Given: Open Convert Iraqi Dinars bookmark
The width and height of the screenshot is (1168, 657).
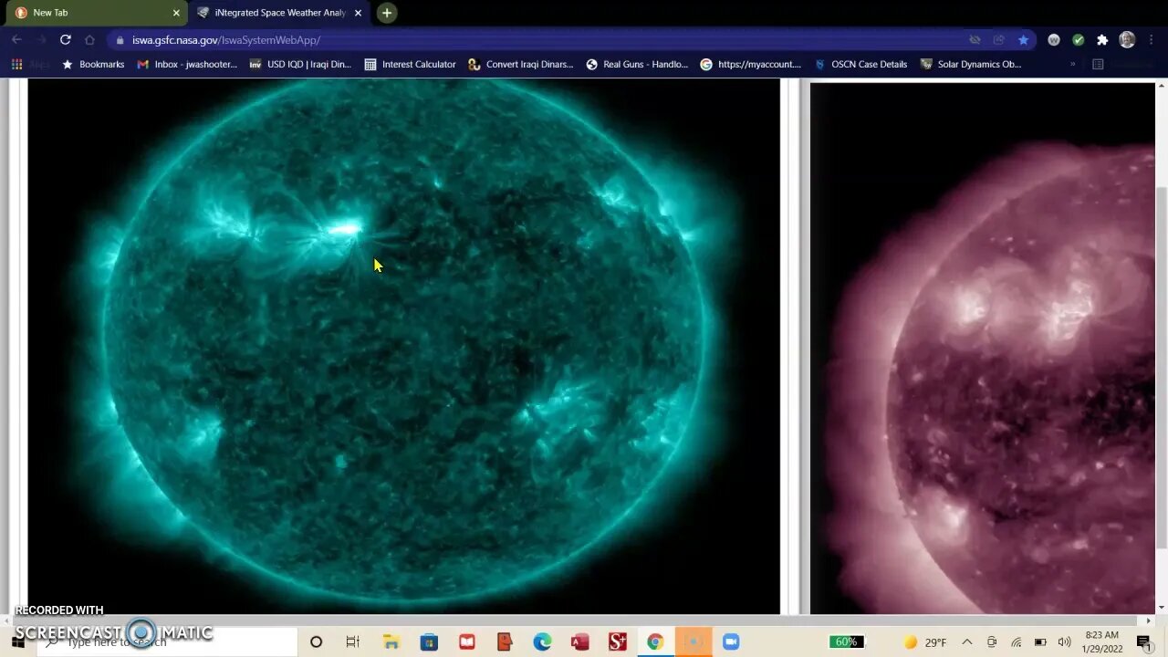Looking at the screenshot, I should pyautogui.click(x=520, y=64).
